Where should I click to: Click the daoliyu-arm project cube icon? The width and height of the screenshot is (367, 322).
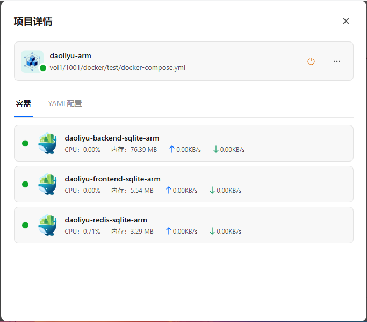[x=32, y=61]
